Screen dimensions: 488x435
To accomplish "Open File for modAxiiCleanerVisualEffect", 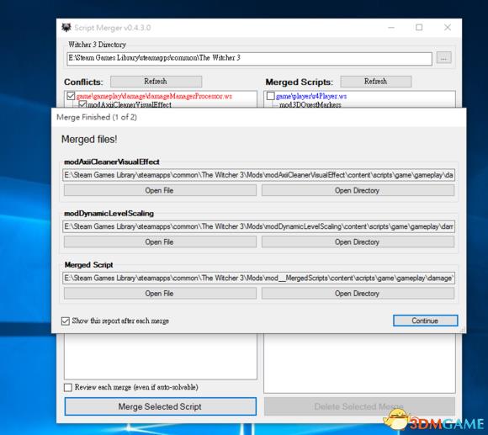I will pyautogui.click(x=160, y=190).
